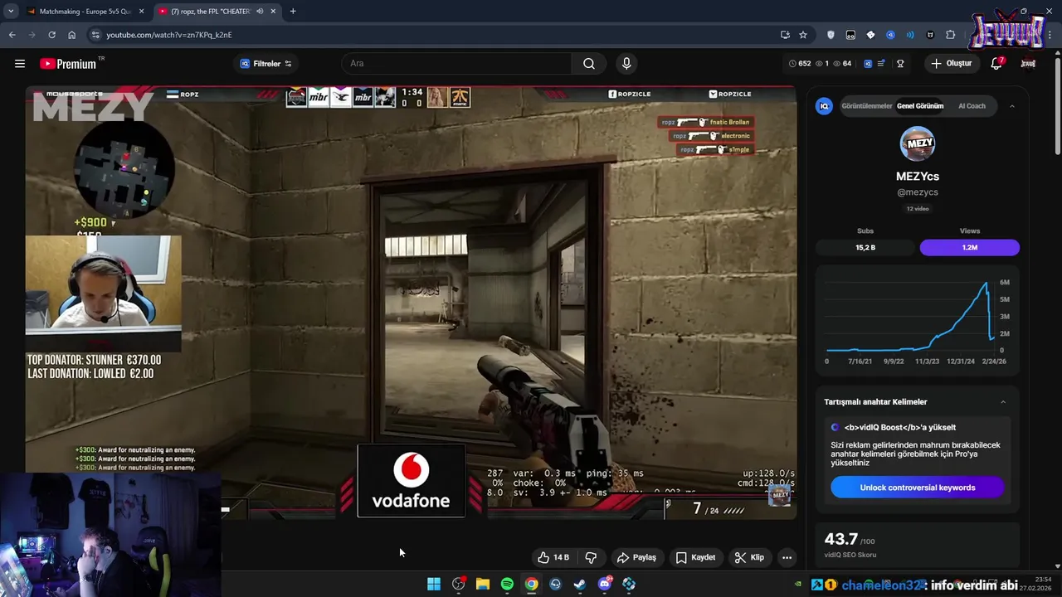Open the vidIQ checklist icon in header

point(882,64)
